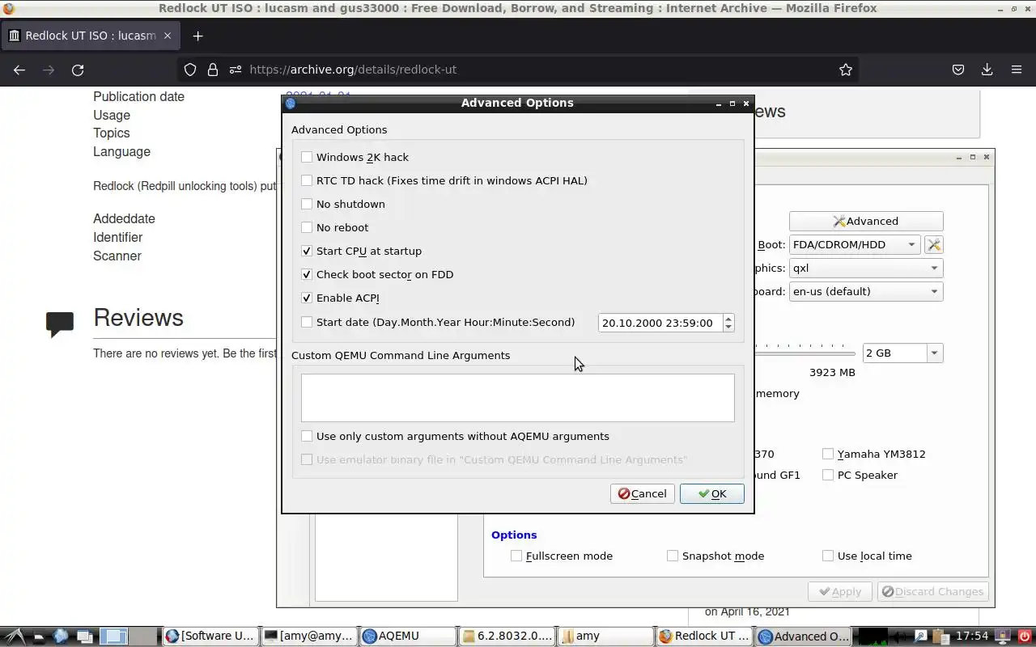Uncheck Start CPU at startup
Viewport: 1036px width, 647px height.
(307, 251)
